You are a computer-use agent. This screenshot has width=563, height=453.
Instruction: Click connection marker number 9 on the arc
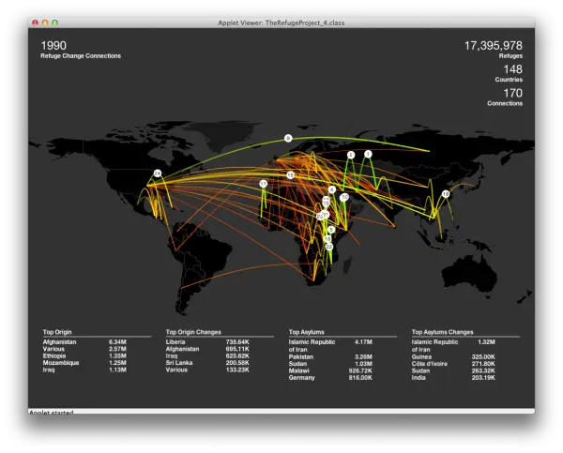coord(288,138)
